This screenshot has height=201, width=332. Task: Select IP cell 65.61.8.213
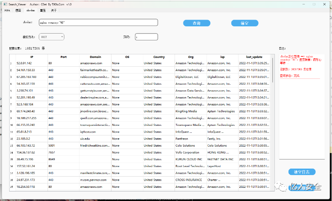point(32,132)
